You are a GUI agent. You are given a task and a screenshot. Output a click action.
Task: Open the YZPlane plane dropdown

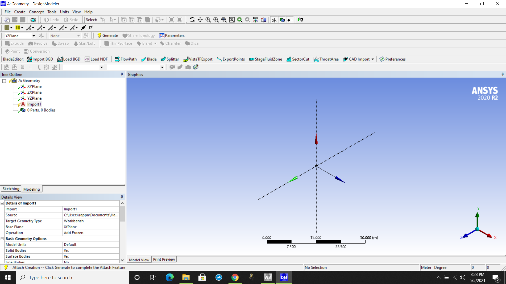(x=34, y=36)
